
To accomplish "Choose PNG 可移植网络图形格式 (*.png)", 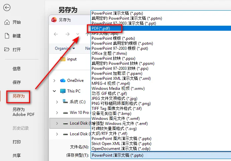I will 161,104.
